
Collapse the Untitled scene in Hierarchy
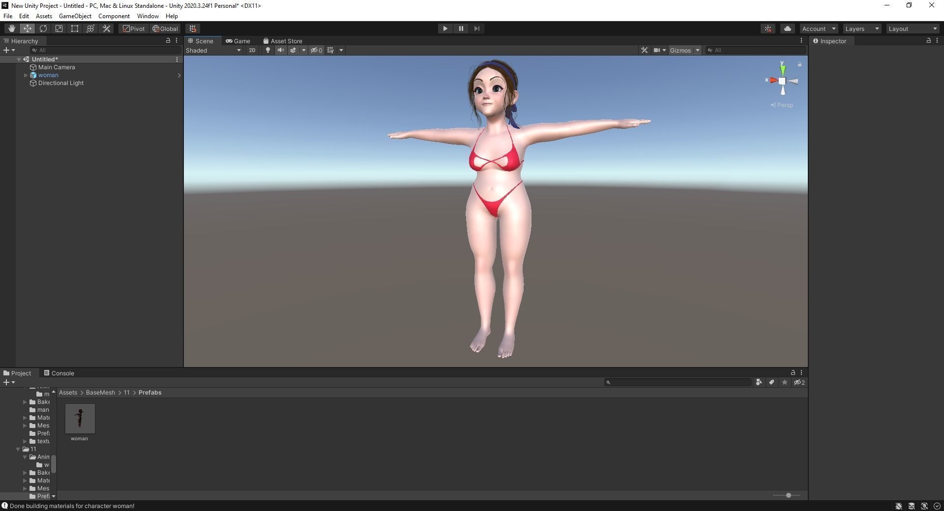pyautogui.click(x=19, y=59)
